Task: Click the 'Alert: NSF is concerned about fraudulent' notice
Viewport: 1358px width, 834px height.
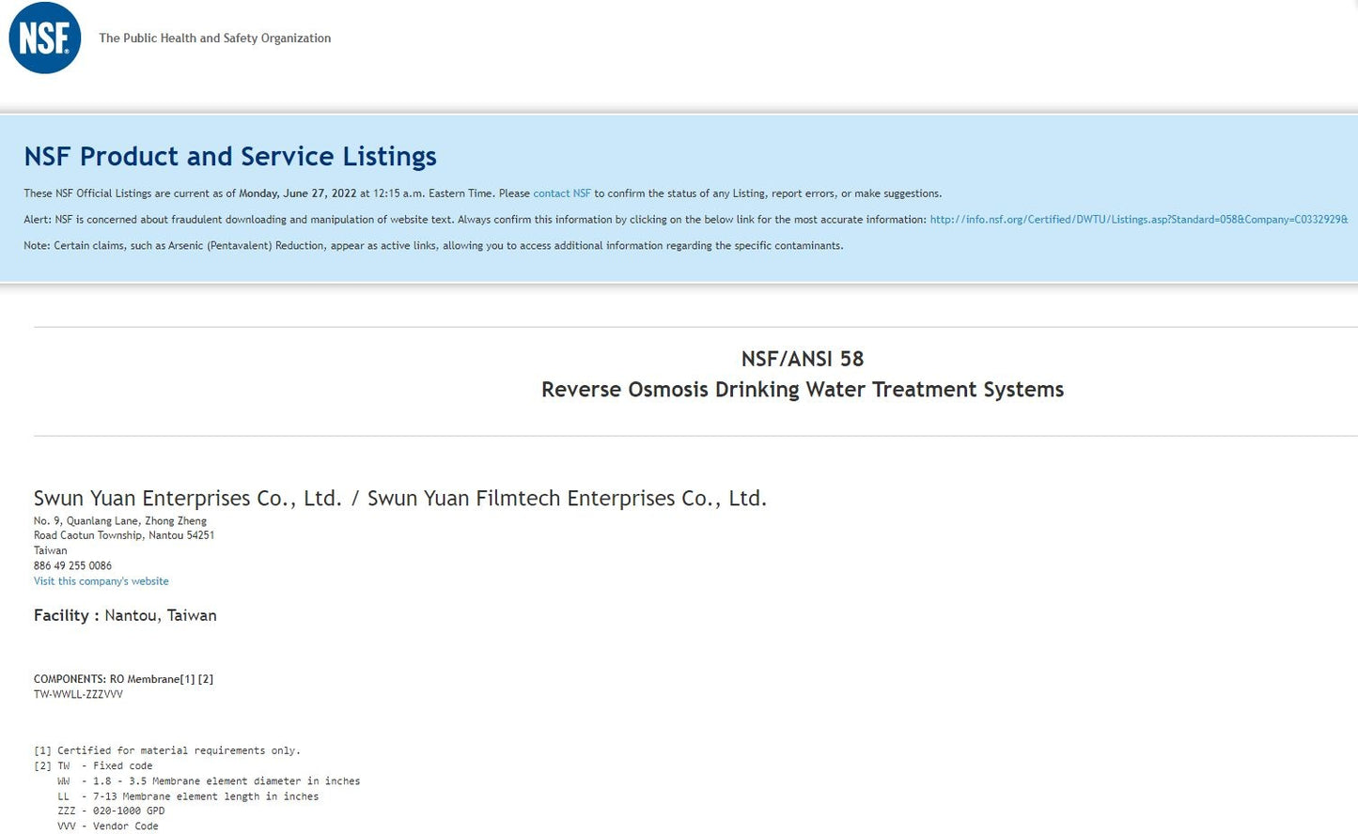Action: click(685, 220)
